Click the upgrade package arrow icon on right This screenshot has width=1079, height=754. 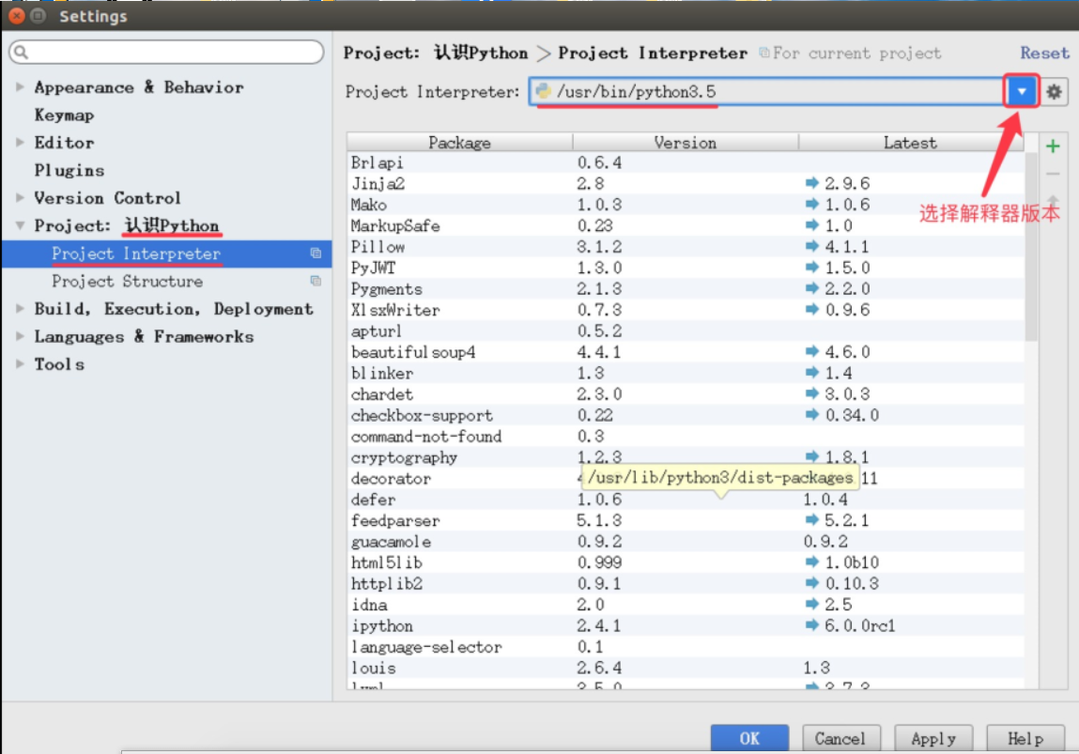pyautogui.click(x=1052, y=200)
